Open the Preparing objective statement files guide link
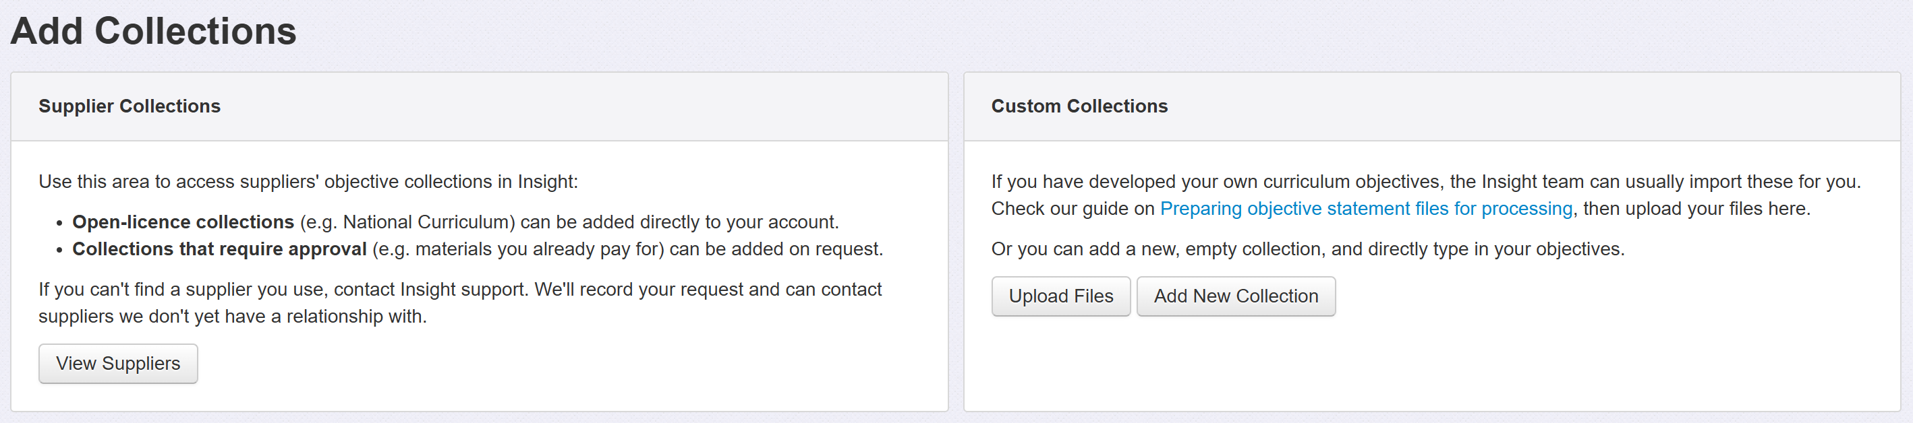This screenshot has height=423, width=1913. tap(1366, 209)
